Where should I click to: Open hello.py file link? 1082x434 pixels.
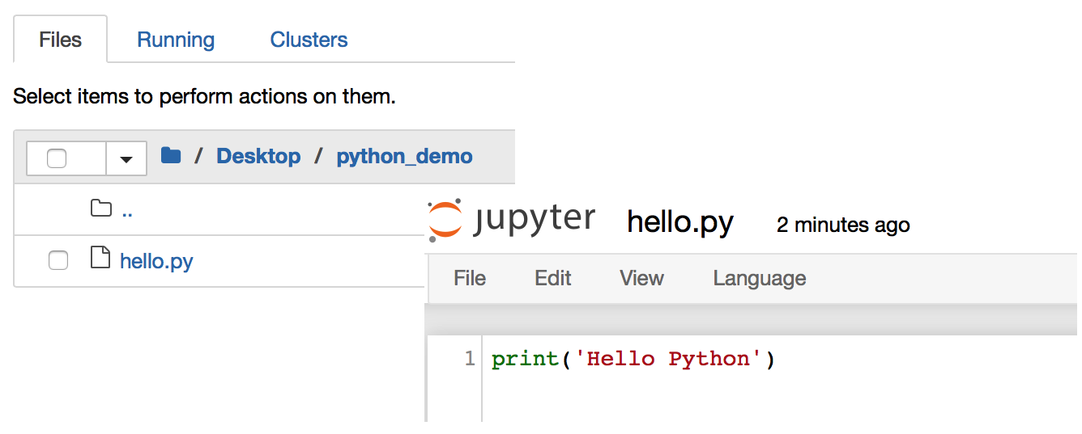pyautogui.click(x=156, y=261)
